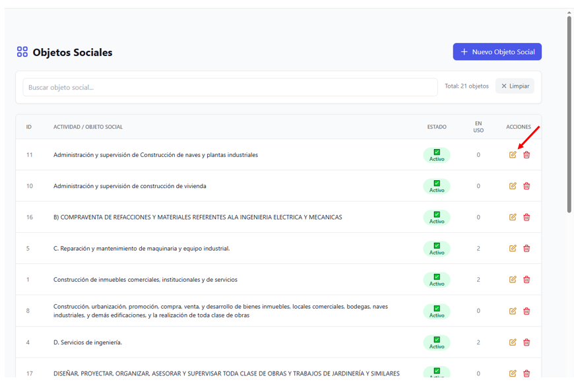Delete the row with ID 17
This screenshot has height=382, width=574.
[526, 373]
